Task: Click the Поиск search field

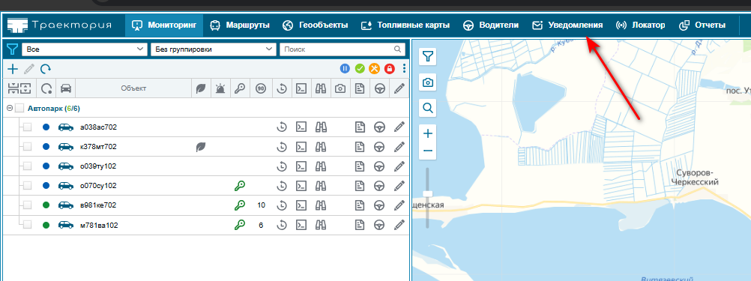Action: click(342, 49)
